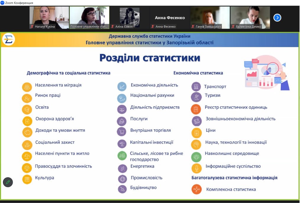Image resolution: width=300 pixels, height=203 pixels.
Task: Click muted microphone icon beside Наталя Кукіна
Action: (32, 26)
